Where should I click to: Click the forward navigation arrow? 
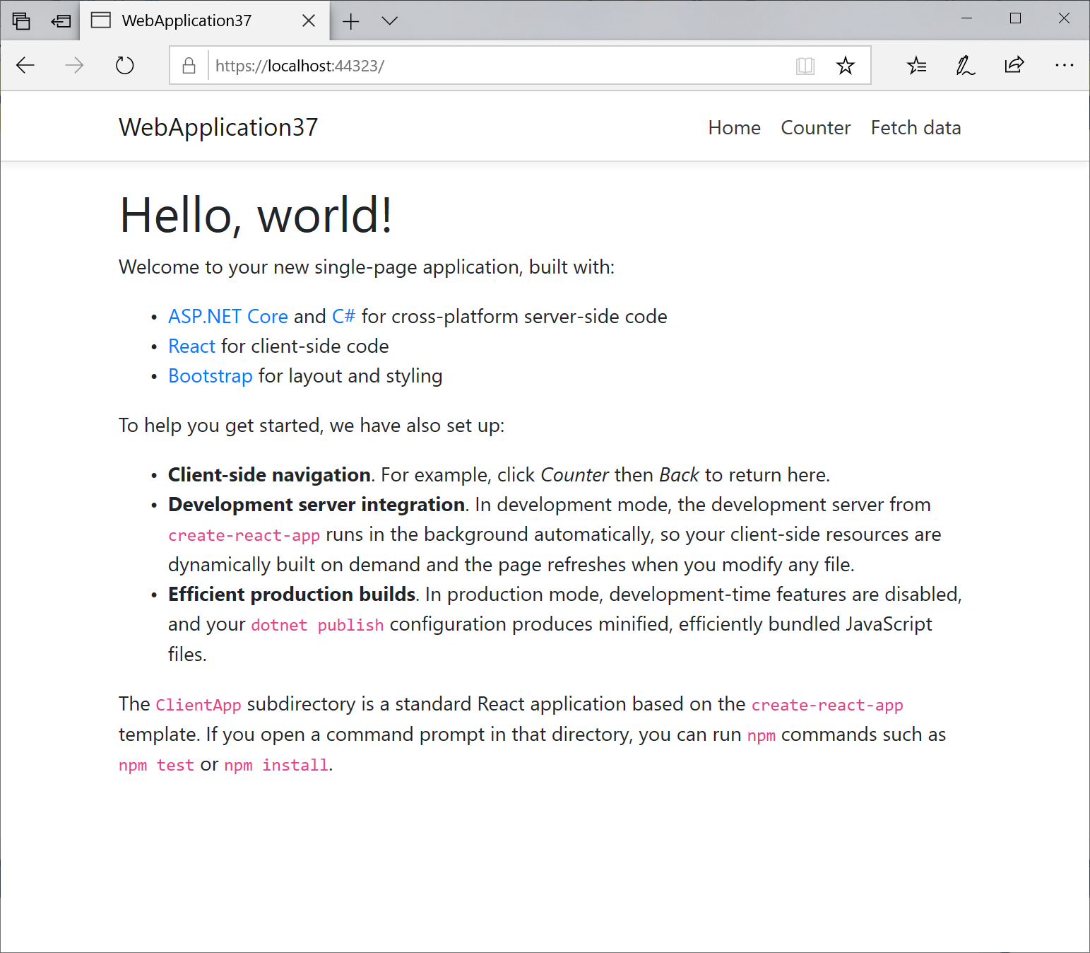[74, 65]
